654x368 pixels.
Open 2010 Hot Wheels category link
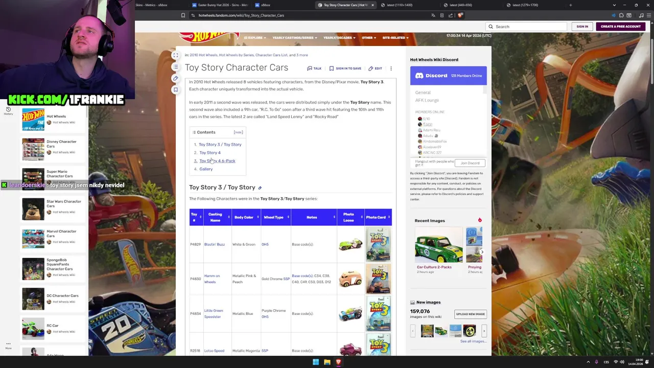tap(203, 55)
